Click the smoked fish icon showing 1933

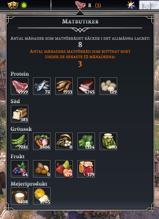(x=64, y=86)
